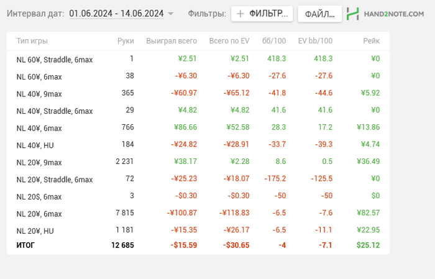Click winnings value ¥86.66
This screenshot has height=279, width=435.
[x=185, y=127]
